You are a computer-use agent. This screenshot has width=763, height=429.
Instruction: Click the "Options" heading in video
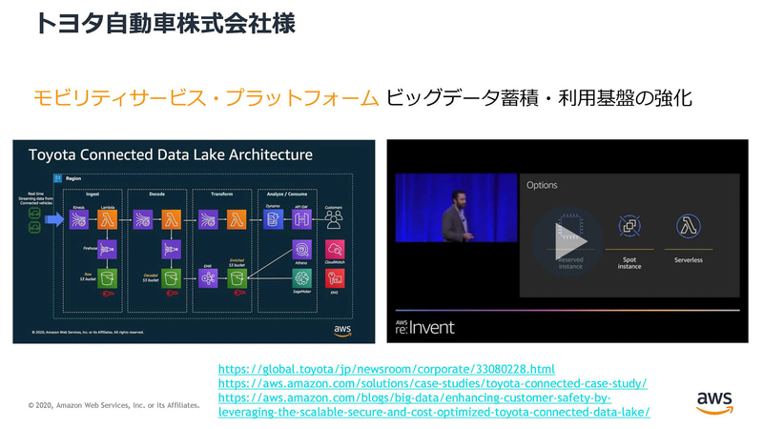(x=542, y=185)
